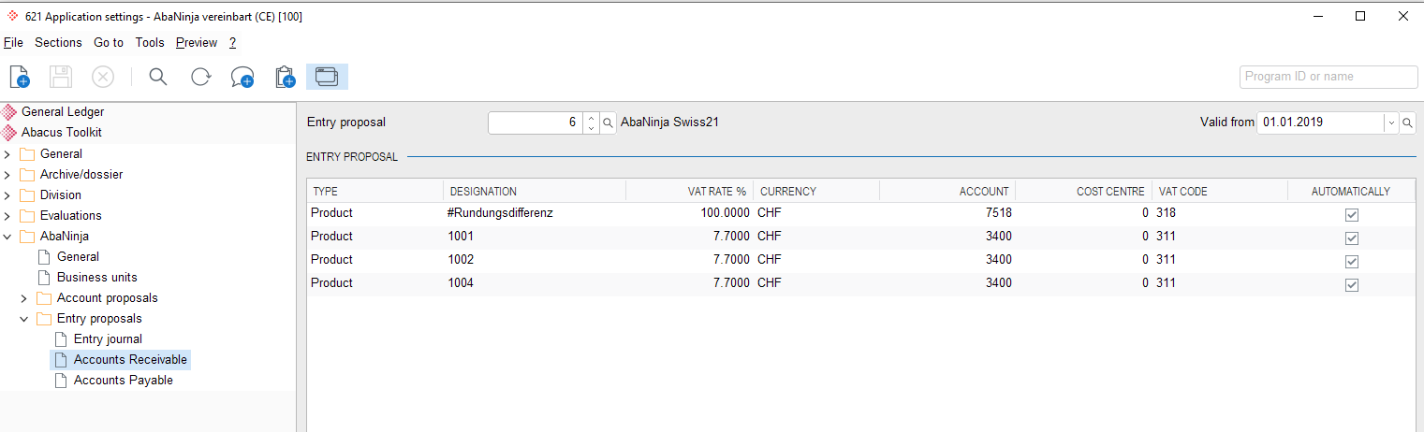This screenshot has height=432, width=1424.
Task: Open the Valid from date dropdown
Action: click(1391, 122)
